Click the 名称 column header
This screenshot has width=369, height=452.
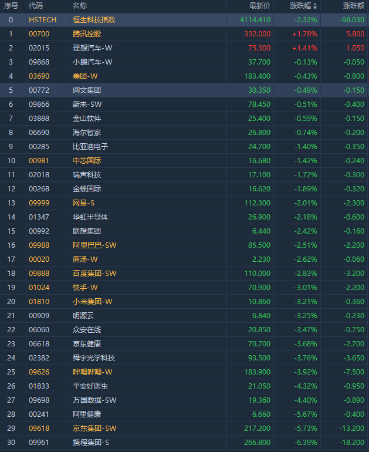80,6
